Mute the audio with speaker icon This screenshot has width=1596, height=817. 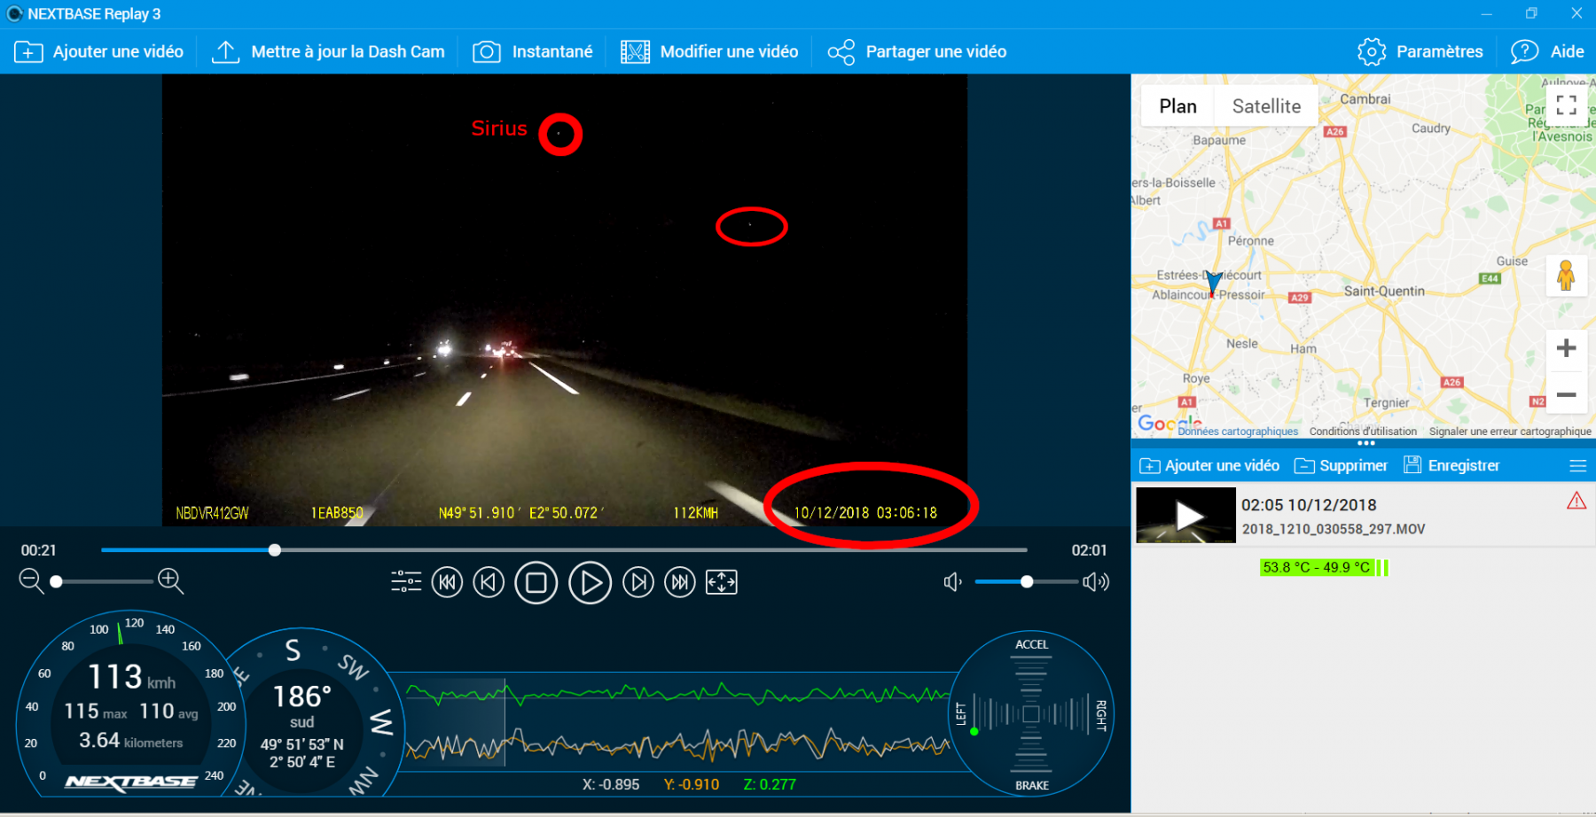(953, 582)
